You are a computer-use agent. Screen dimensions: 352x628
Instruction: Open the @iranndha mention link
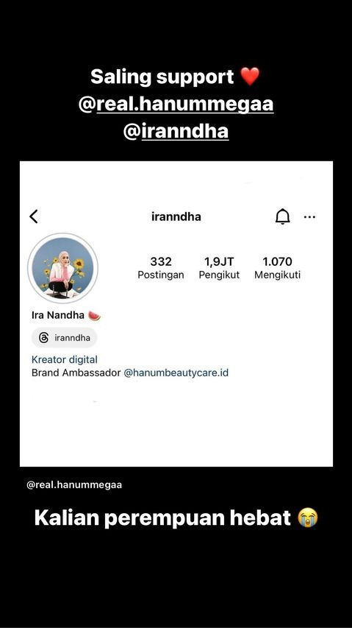[176, 131]
